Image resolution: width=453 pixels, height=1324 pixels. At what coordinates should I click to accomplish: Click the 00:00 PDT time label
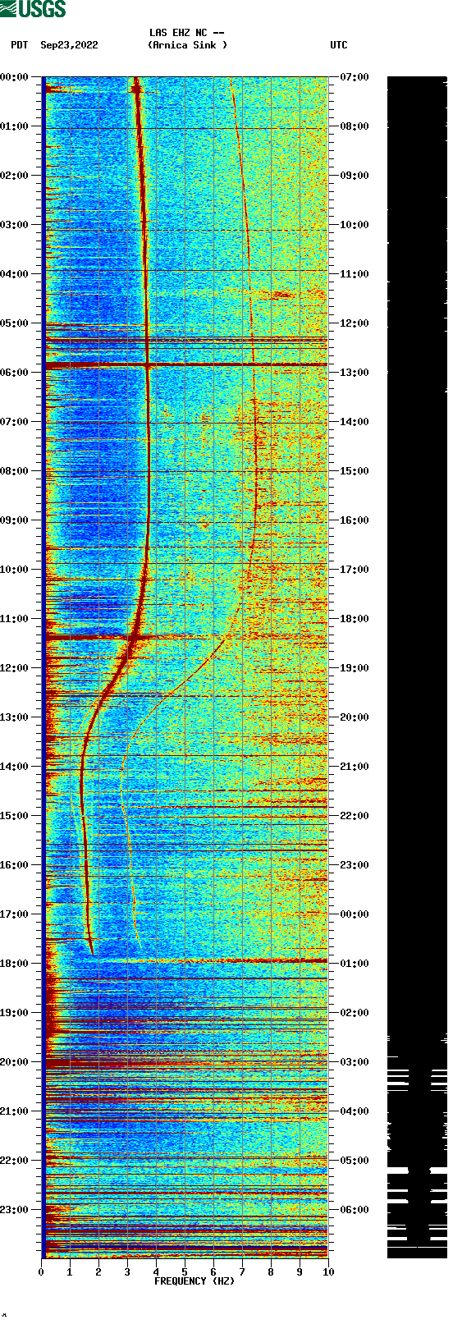coord(14,77)
